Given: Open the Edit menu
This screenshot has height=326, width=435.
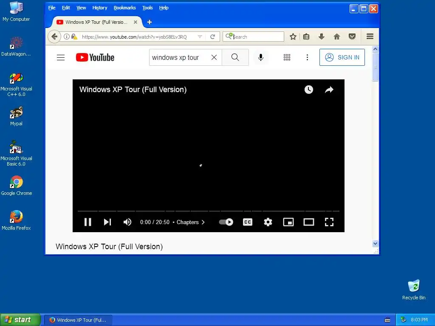Looking at the screenshot, I should (x=66, y=8).
